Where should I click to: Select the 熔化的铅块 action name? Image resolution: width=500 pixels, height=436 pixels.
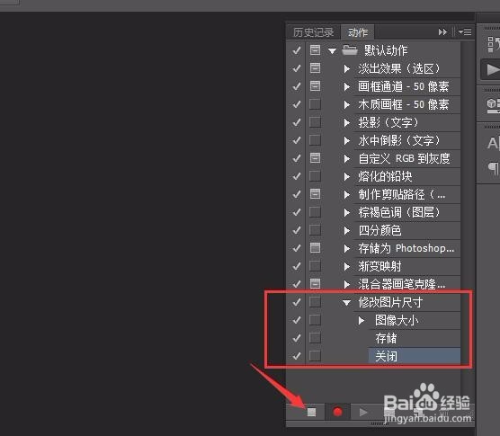click(x=385, y=176)
